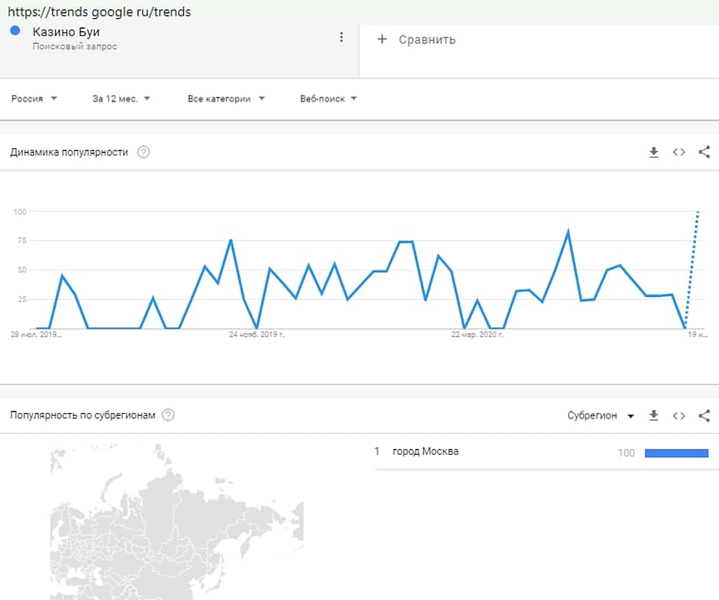Screen dimensions: 719x600
Task: Open the Все категории dropdown
Action: click(226, 99)
